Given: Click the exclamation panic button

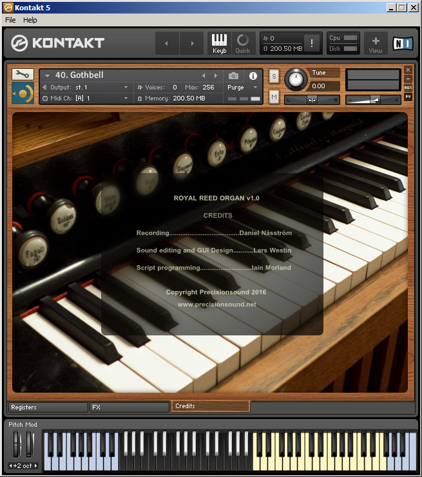Looking at the screenshot, I should pos(311,43).
